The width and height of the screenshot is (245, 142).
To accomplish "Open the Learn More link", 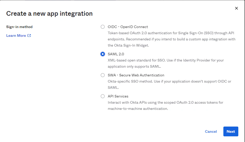I will [16, 35].
